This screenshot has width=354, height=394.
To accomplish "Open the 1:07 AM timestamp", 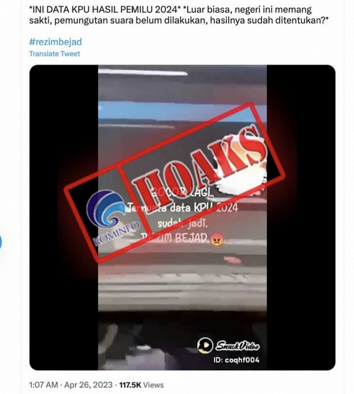I will click(43, 385).
